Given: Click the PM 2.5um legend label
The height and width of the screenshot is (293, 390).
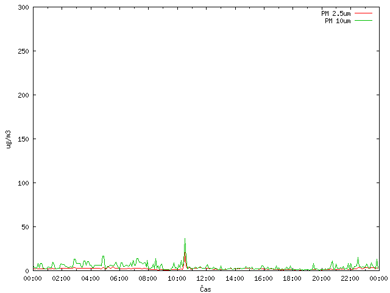Looking at the screenshot, I should (x=336, y=13).
